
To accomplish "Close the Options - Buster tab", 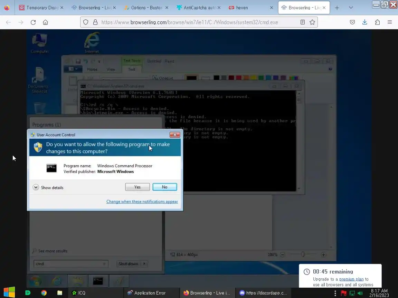I will point(167,8).
